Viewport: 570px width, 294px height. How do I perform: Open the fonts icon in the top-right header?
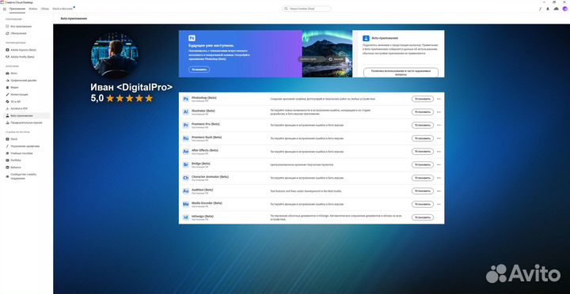click(x=540, y=9)
